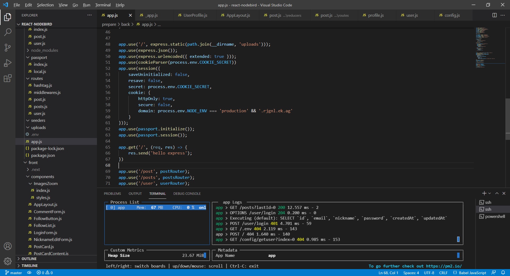Open the Accounts icon
Image resolution: width=510 pixels, height=276 pixels.
pyautogui.click(x=8, y=246)
